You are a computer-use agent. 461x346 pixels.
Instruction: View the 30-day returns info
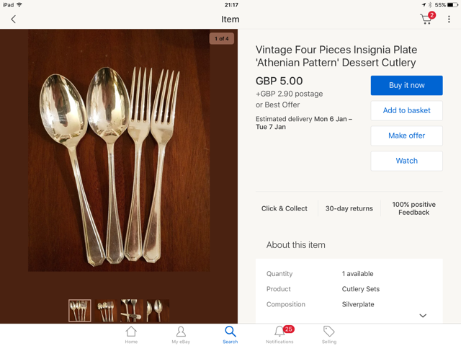tap(349, 208)
